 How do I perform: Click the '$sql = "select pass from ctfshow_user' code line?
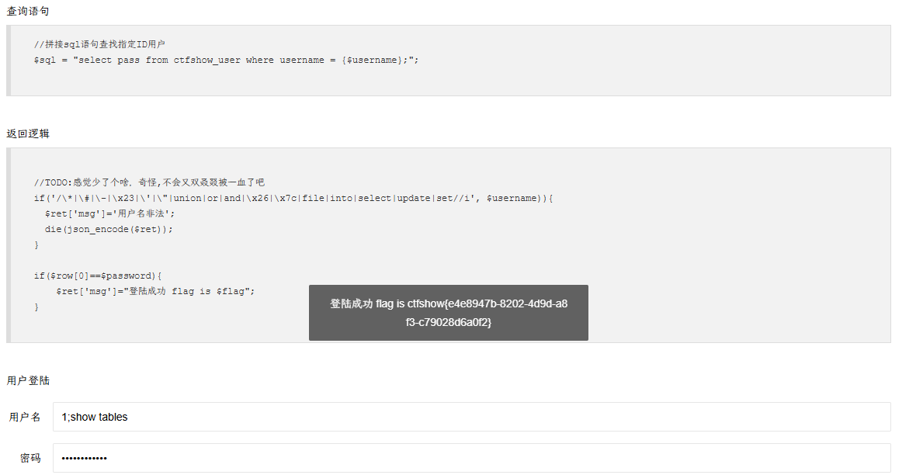[x=227, y=60]
